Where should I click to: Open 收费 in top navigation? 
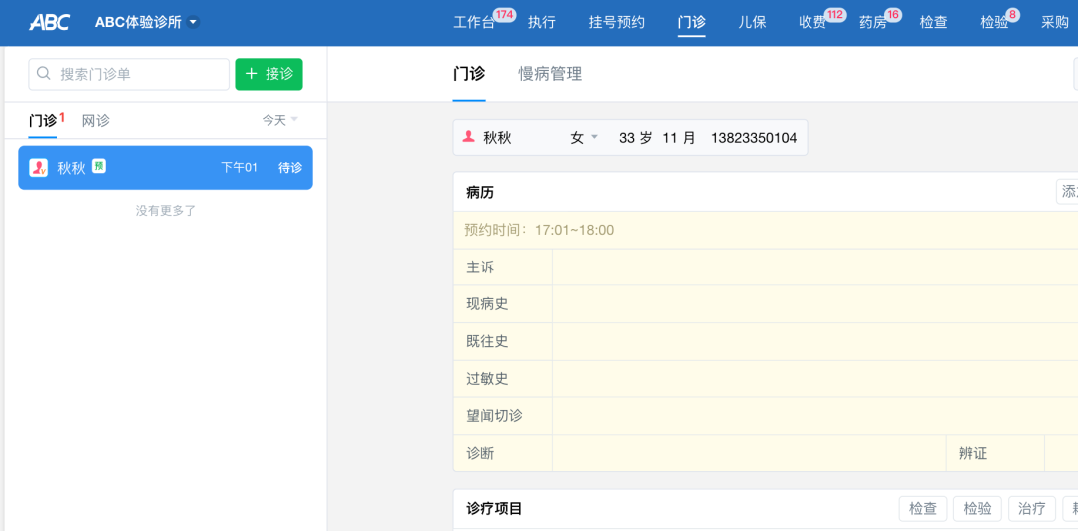(x=811, y=22)
